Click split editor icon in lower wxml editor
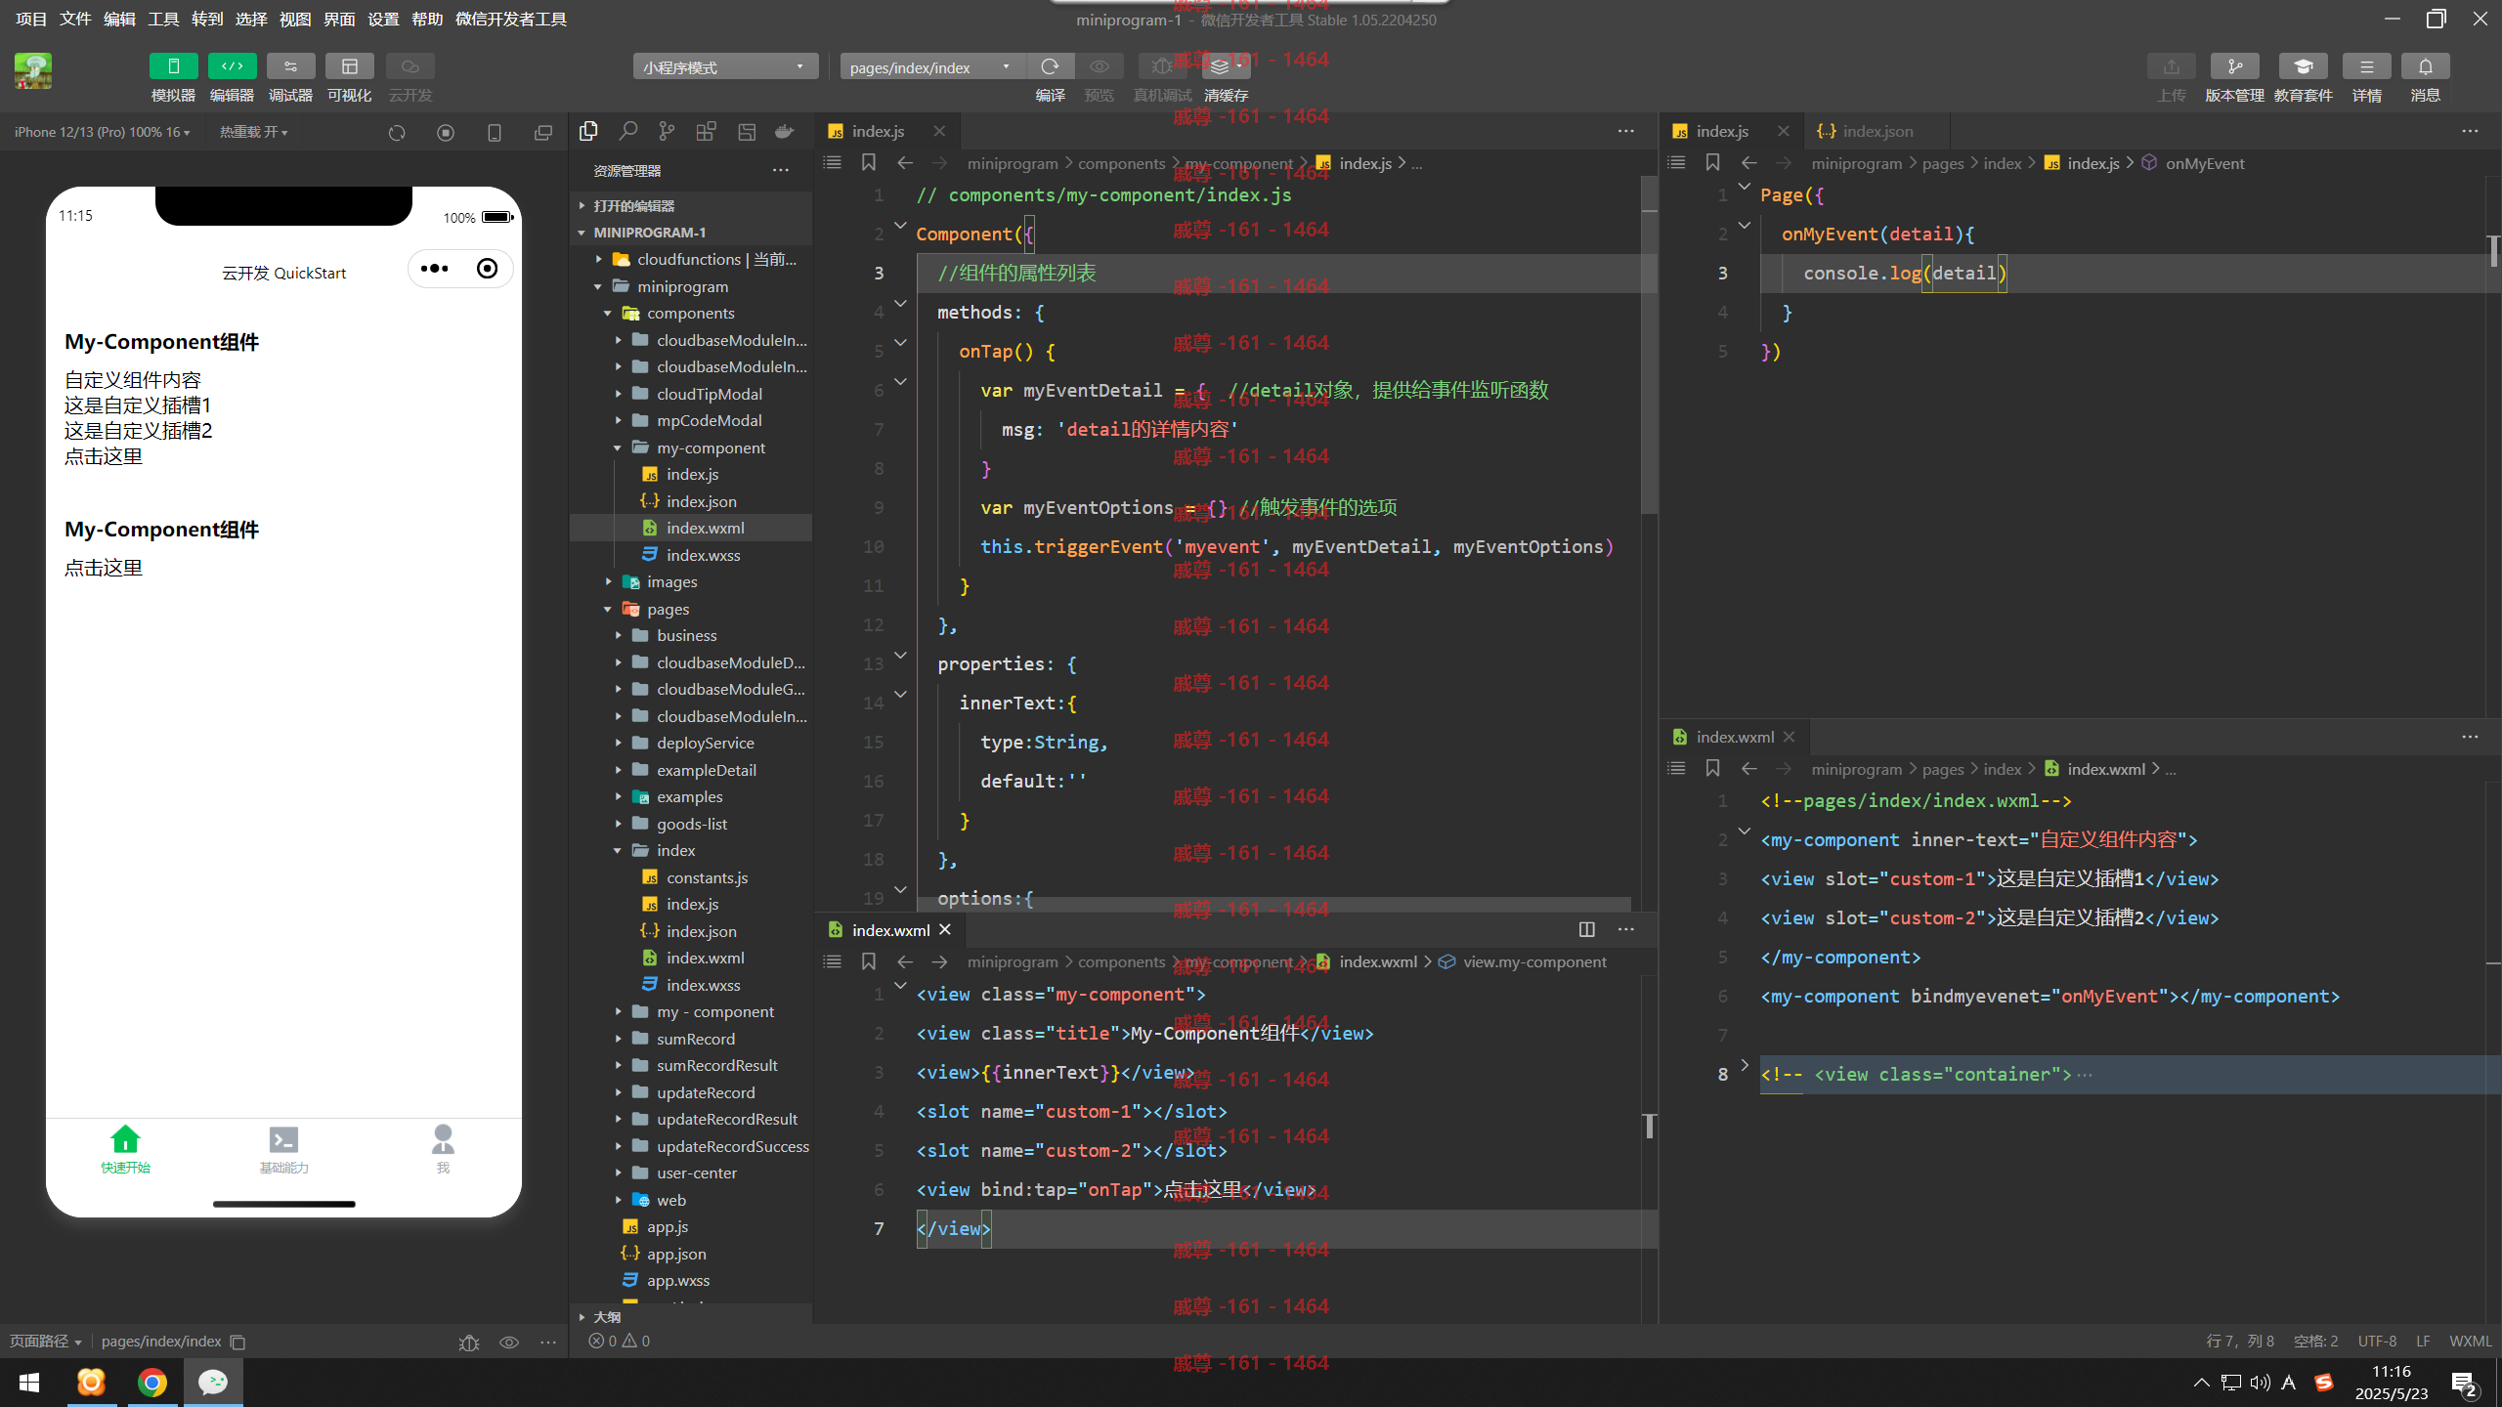 [1586, 929]
